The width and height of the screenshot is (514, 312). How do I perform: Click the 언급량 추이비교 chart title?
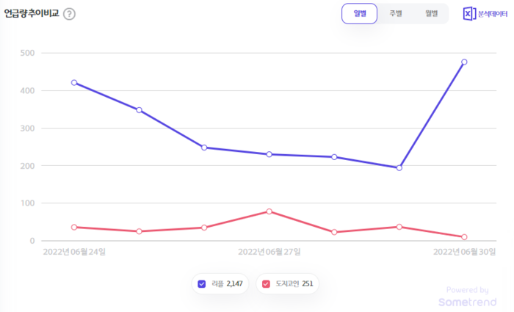pos(32,14)
